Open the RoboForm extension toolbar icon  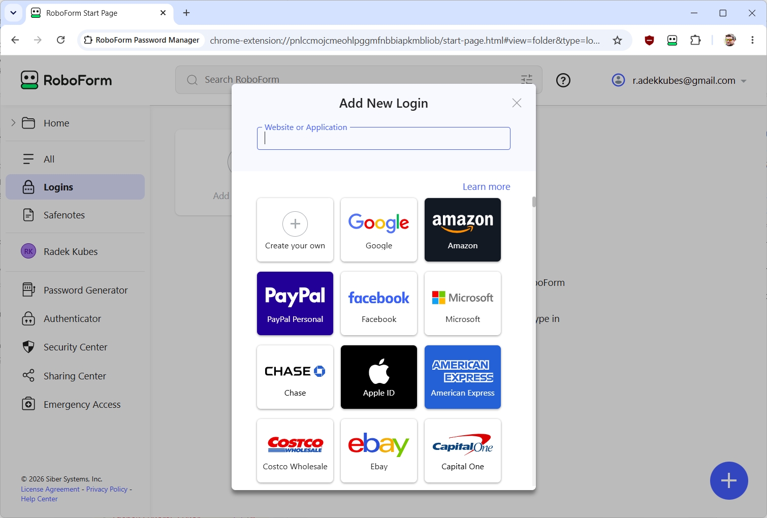(x=672, y=40)
